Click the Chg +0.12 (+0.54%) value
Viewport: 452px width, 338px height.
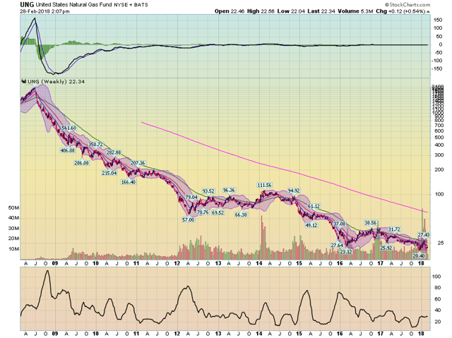tap(400, 11)
